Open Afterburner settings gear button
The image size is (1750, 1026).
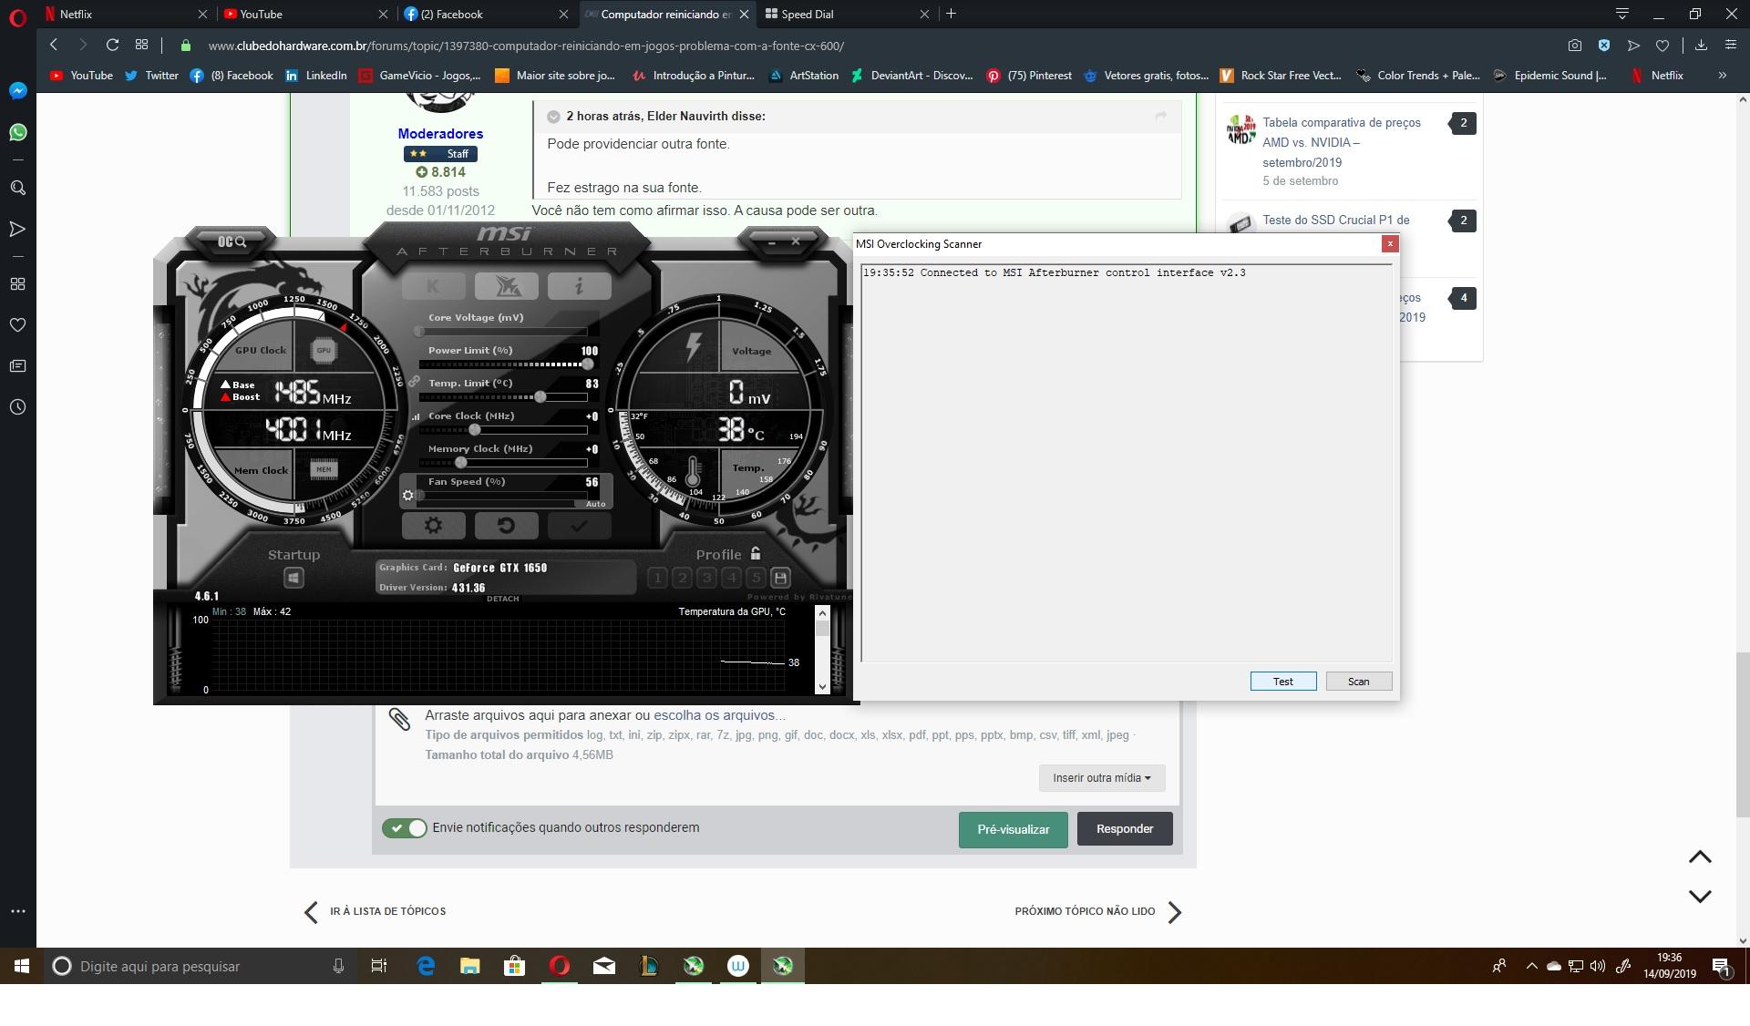(x=433, y=526)
